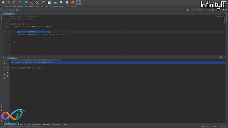Open editor tabs more-options icon
The width and height of the screenshot is (228, 128).
coord(224,13)
